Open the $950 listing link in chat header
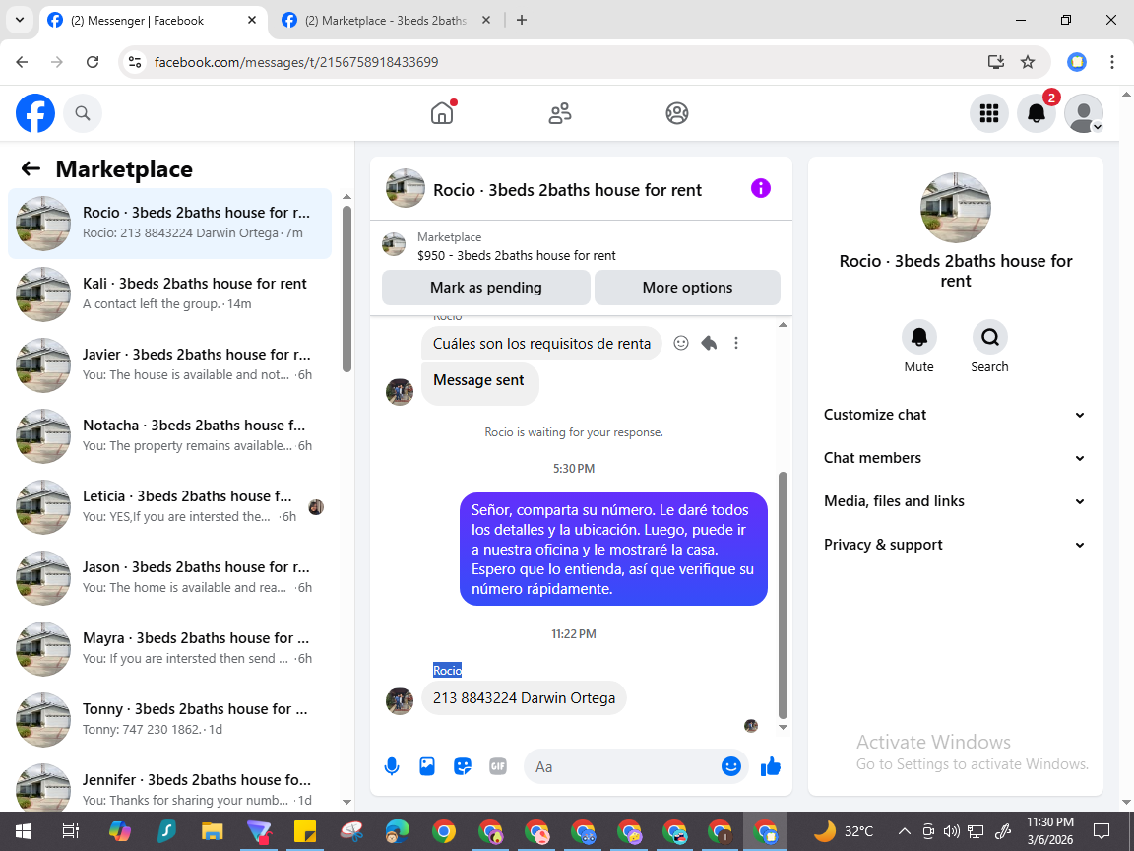 pos(517,255)
